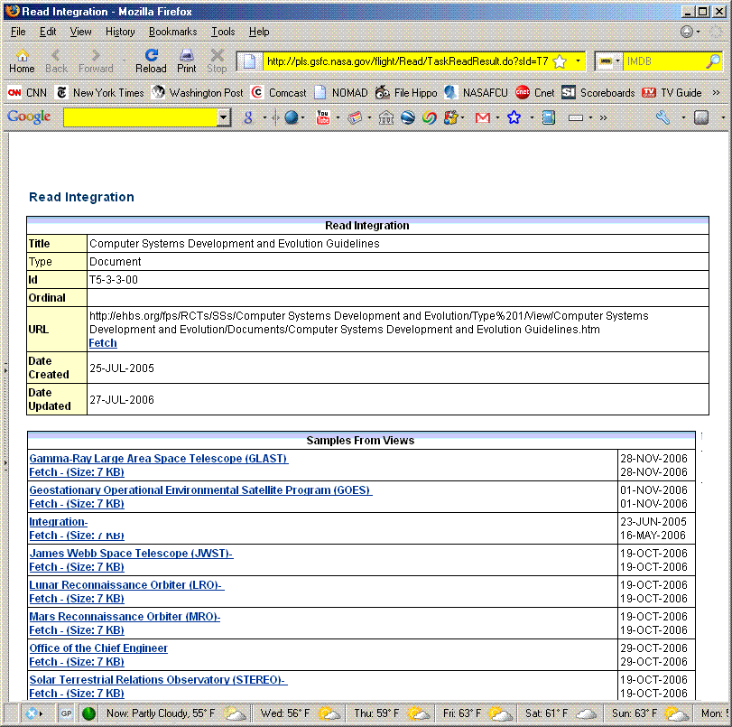
Task: Click the green globe status bar icon
Action: point(88,713)
